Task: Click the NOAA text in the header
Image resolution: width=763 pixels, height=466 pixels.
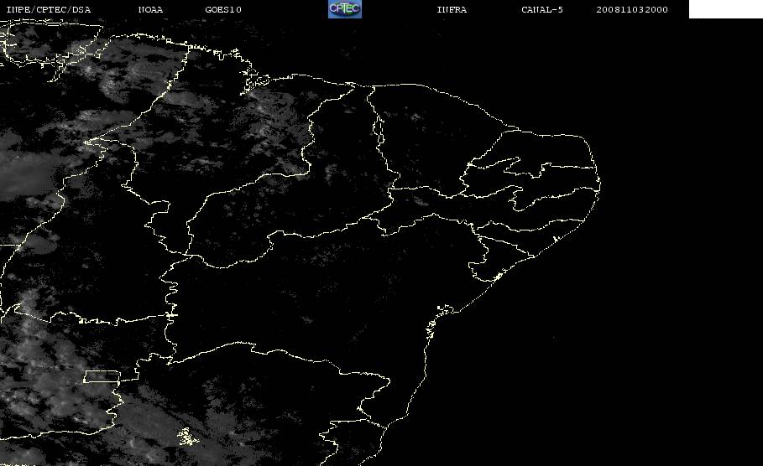Action: click(x=150, y=10)
